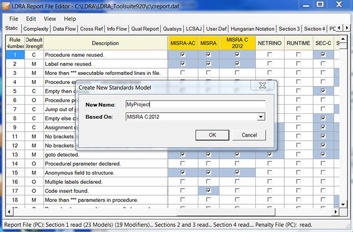Select 'Procedure name reused.' description
353x232 pixels.
click(75, 55)
